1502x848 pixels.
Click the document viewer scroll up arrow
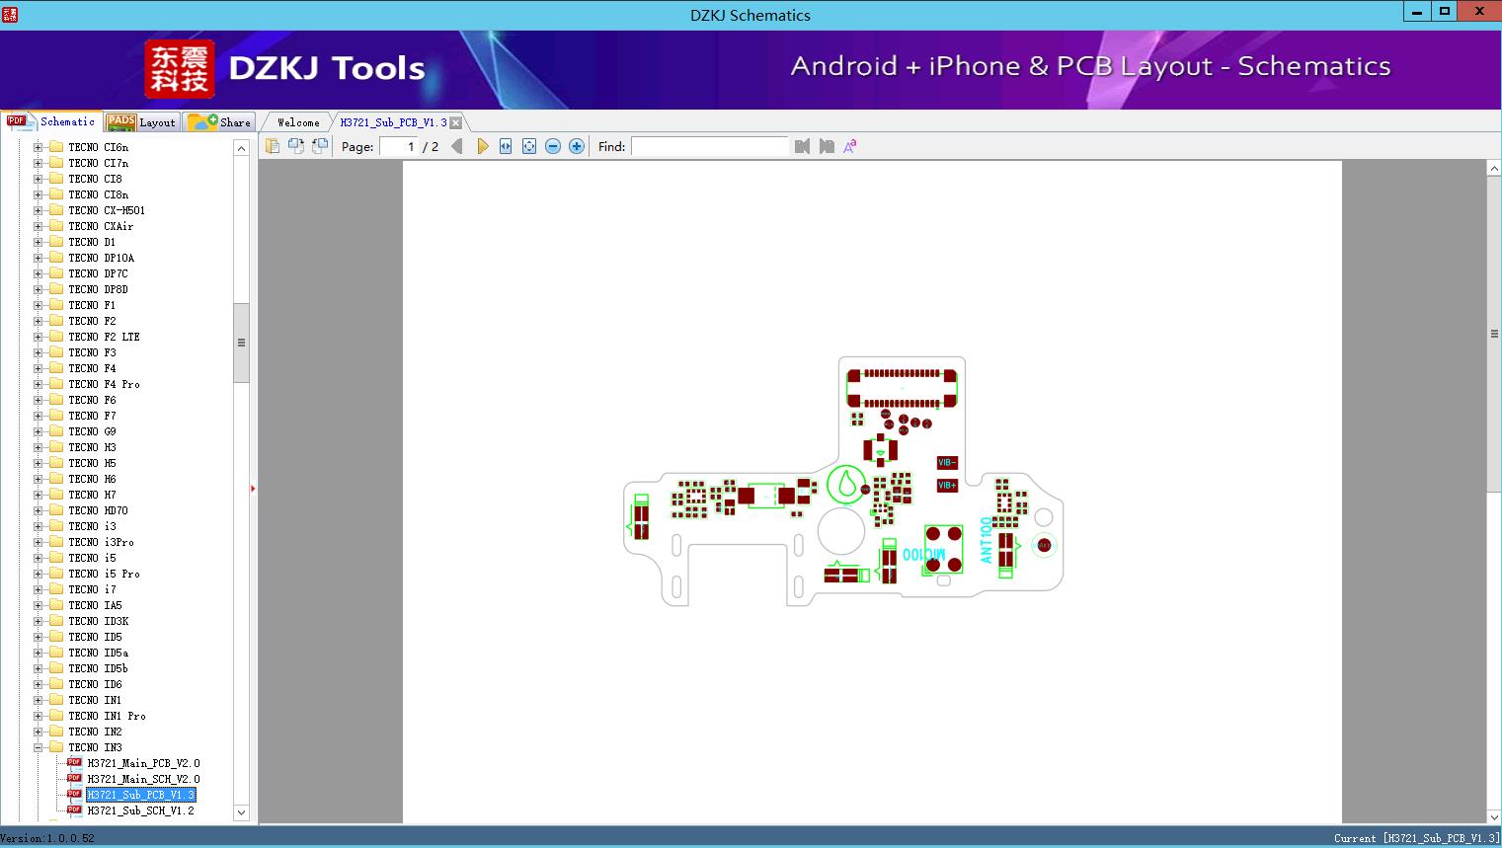1494,169
